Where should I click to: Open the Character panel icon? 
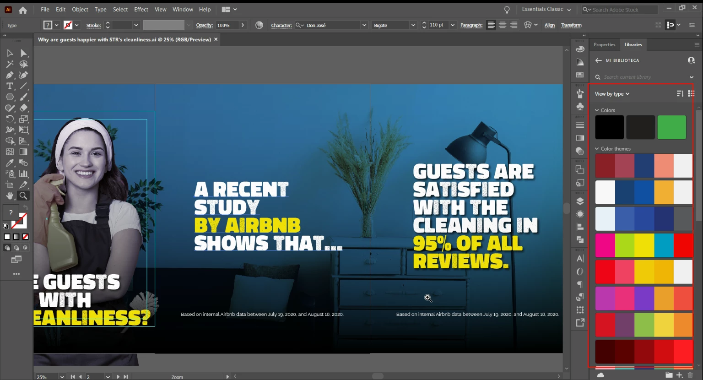coord(580,259)
